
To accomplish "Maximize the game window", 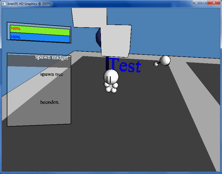I will click(x=203, y=3).
